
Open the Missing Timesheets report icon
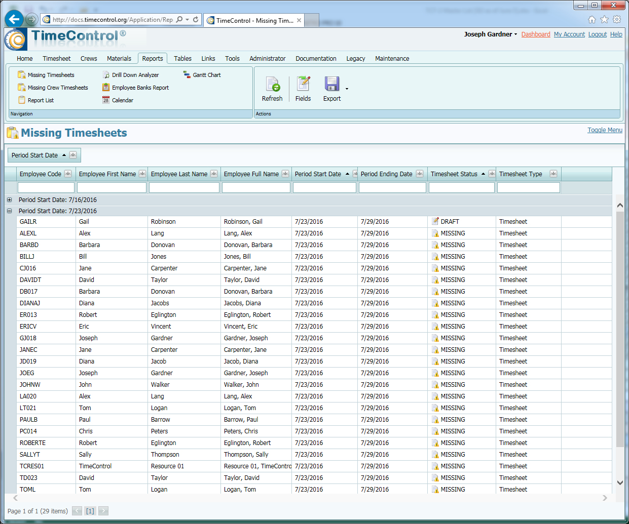tap(22, 75)
